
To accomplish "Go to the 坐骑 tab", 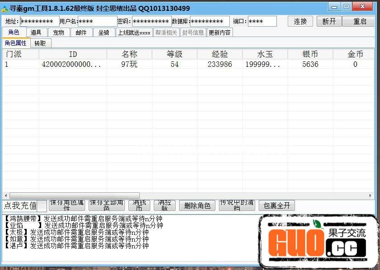I will (104, 33).
